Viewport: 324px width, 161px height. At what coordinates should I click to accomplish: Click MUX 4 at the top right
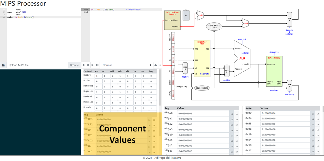[x=289, y=19]
